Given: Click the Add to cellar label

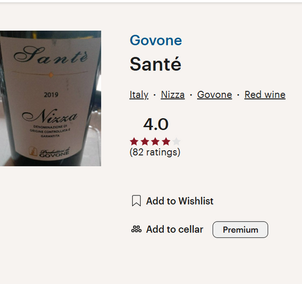Looking at the screenshot, I should coord(175,229).
